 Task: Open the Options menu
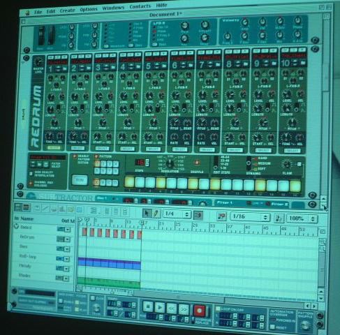[x=89, y=10]
